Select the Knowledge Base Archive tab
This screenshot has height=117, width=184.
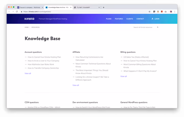pos(59,7)
